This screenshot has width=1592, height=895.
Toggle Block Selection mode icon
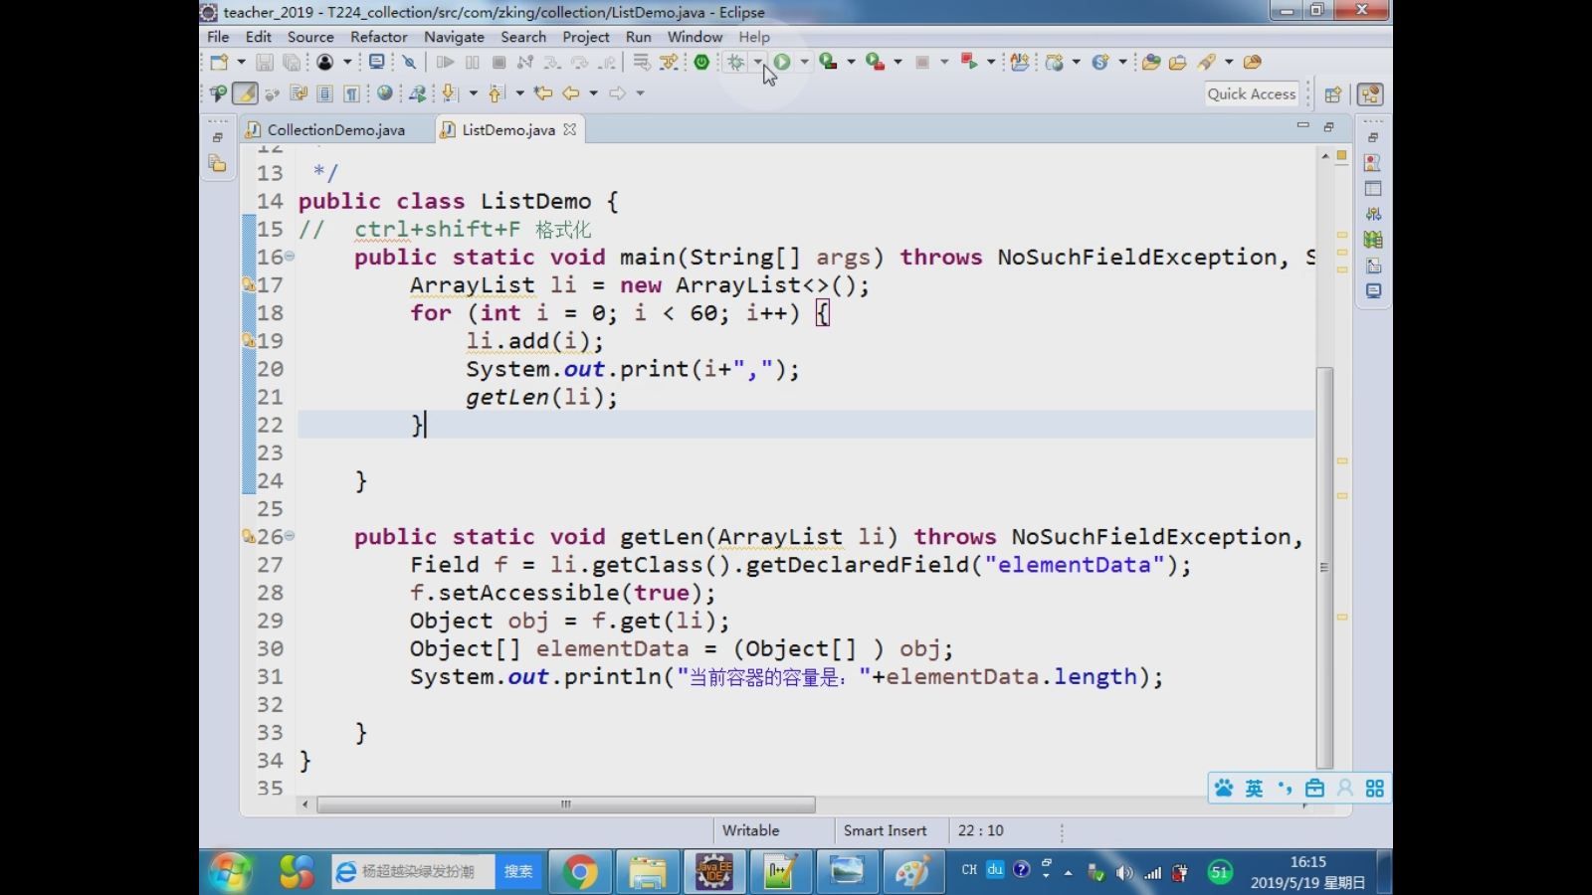coord(324,93)
